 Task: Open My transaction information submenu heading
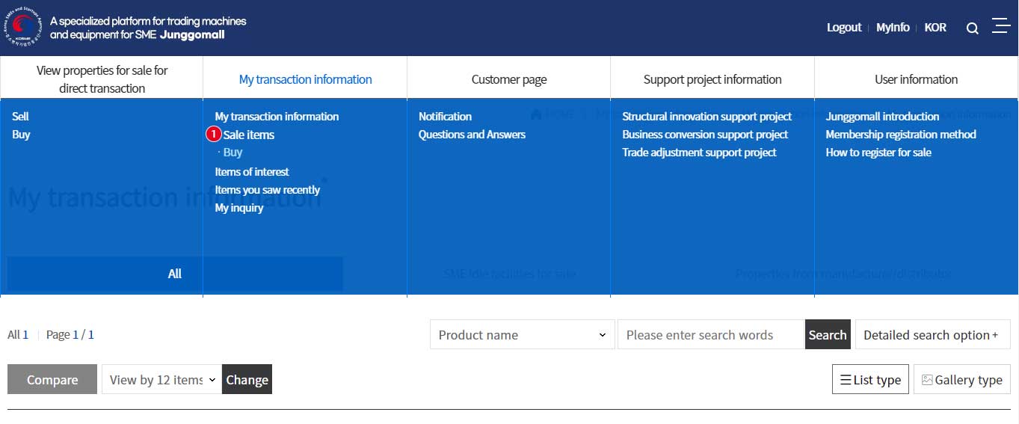click(x=277, y=117)
